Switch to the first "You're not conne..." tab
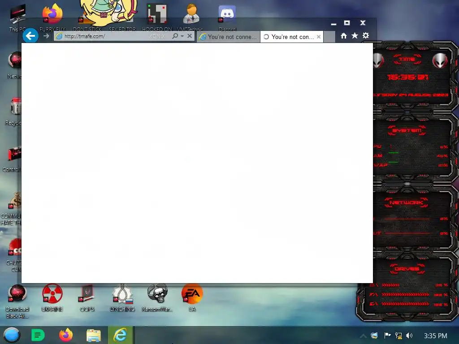Screen dimensions: 459x344 tap(228, 37)
